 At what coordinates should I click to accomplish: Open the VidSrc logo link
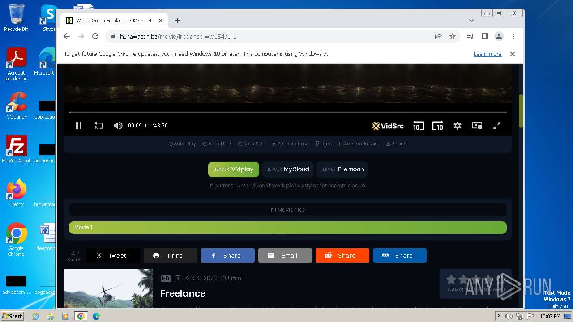tap(388, 126)
